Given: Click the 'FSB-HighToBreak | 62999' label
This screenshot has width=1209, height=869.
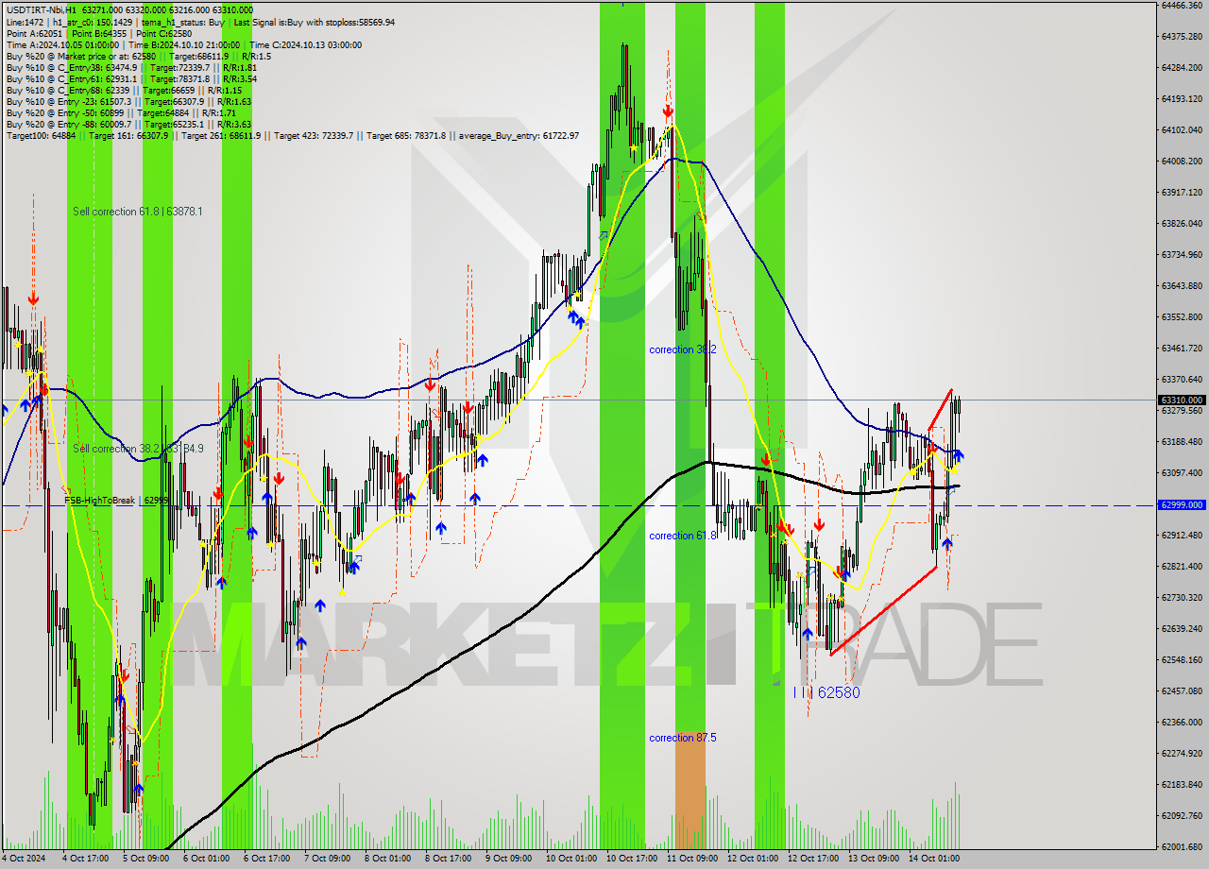Looking at the screenshot, I should click(x=116, y=500).
